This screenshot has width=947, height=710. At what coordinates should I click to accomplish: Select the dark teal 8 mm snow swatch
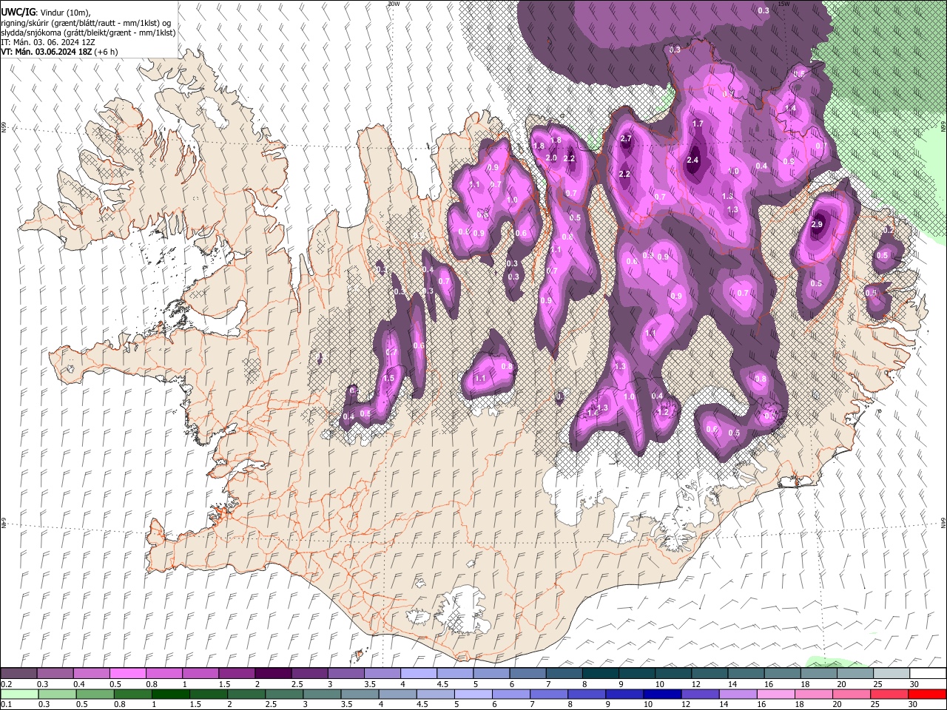click(600, 674)
